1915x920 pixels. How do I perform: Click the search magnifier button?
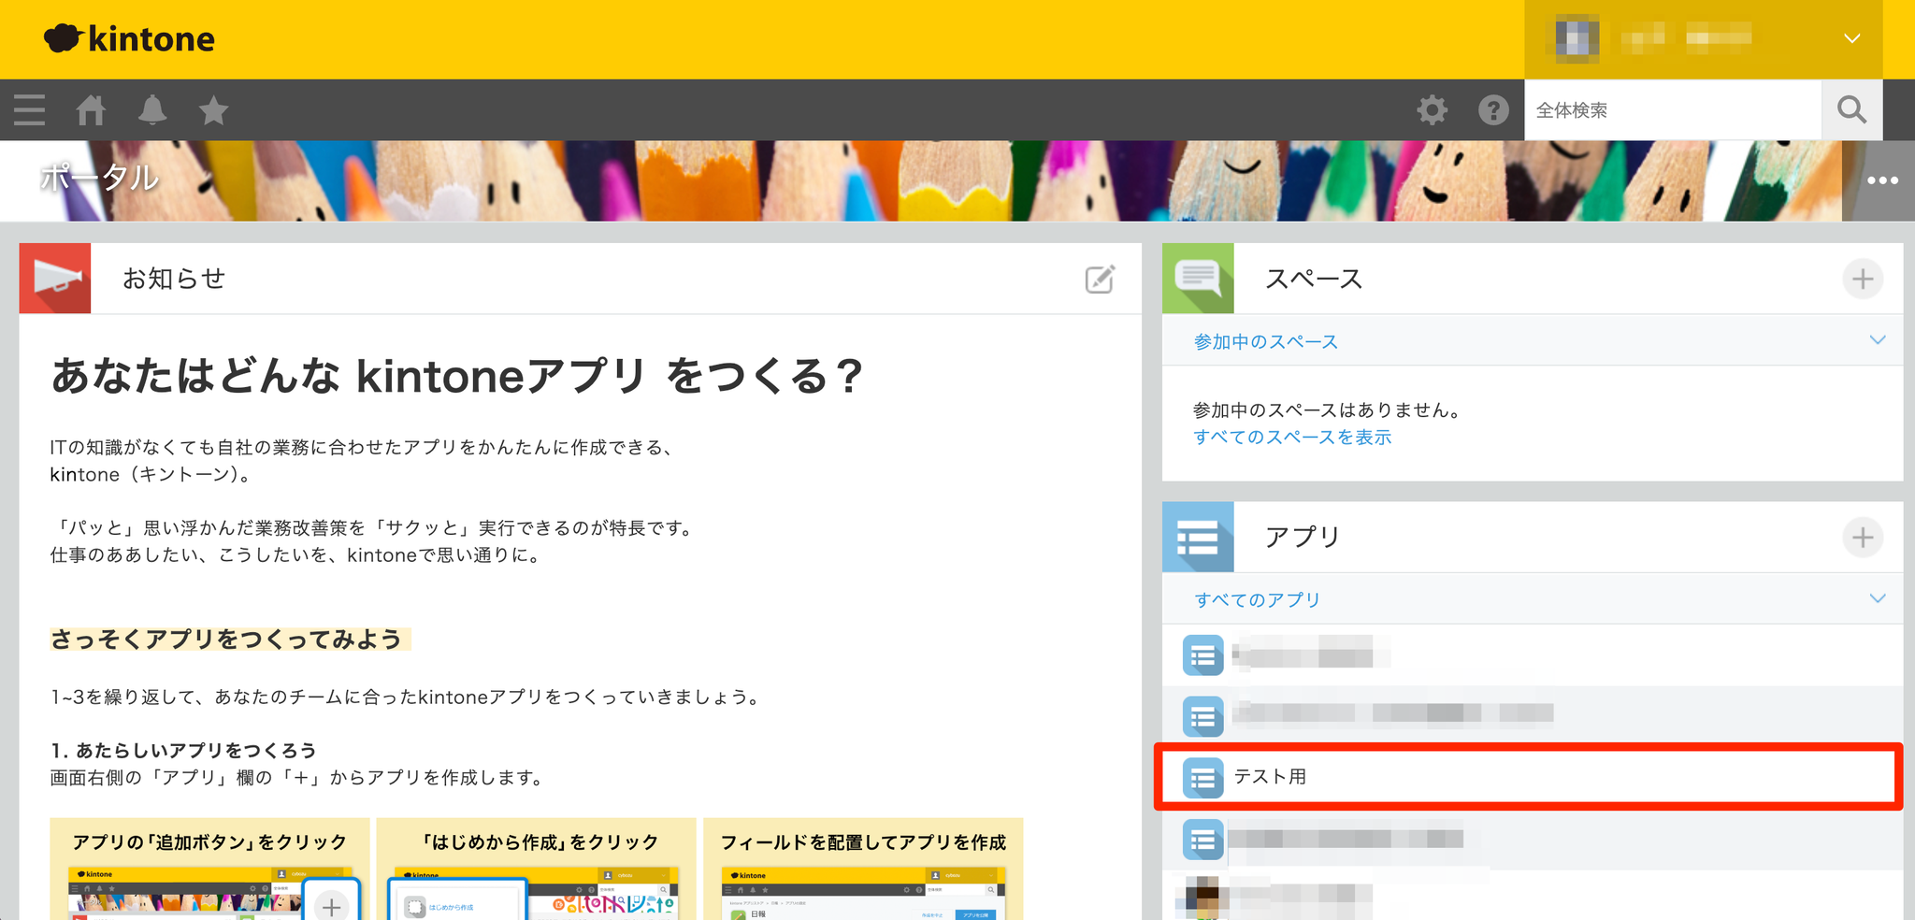(x=1851, y=110)
